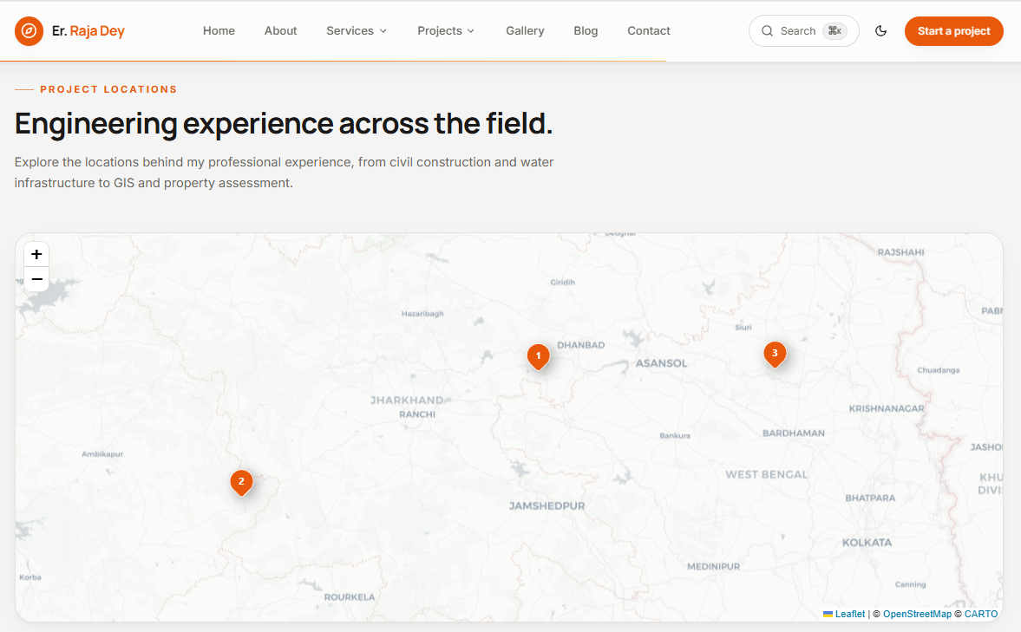The width and height of the screenshot is (1021, 632).
Task: Focus the Search input field
Action: pyautogui.click(x=803, y=30)
